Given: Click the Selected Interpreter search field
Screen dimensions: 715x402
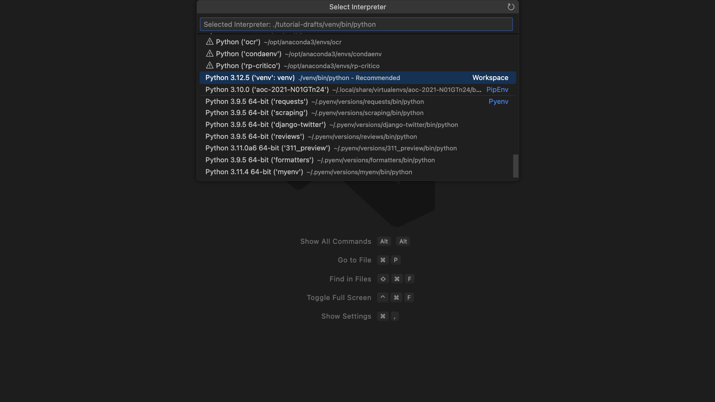Looking at the screenshot, I should click(356, 24).
